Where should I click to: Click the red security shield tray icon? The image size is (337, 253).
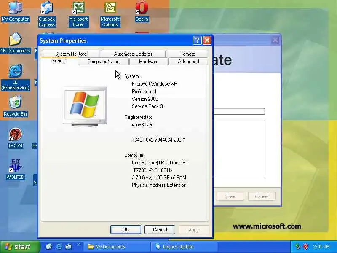[x=305, y=247]
